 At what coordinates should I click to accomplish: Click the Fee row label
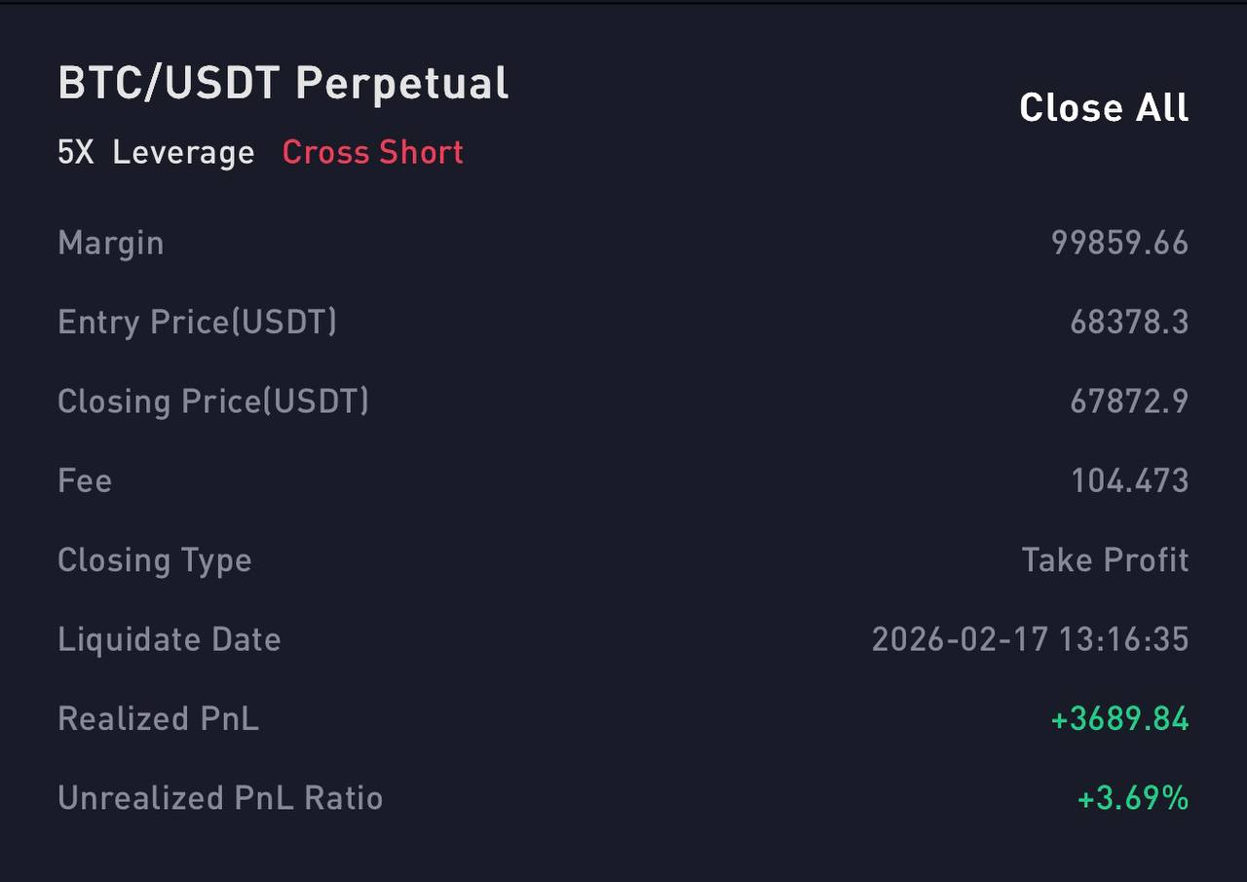click(85, 480)
